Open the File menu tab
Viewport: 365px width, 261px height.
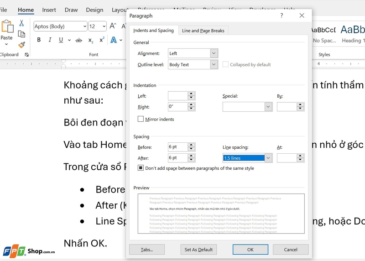pos(3,10)
